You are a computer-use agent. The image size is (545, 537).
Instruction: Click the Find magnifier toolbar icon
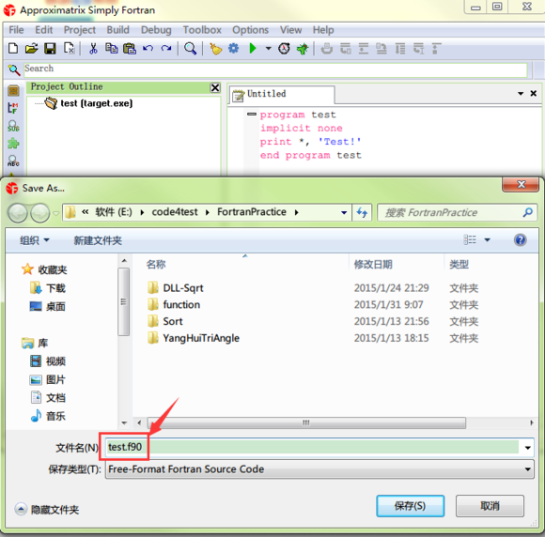(190, 48)
